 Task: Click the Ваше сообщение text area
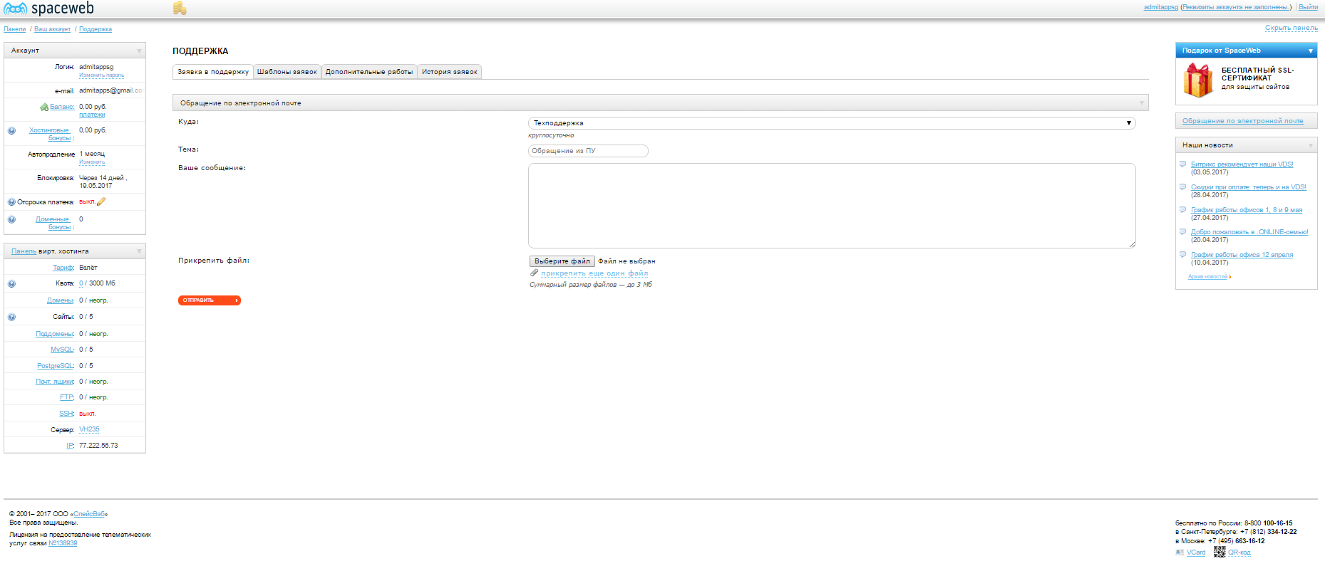click(832, 206)
